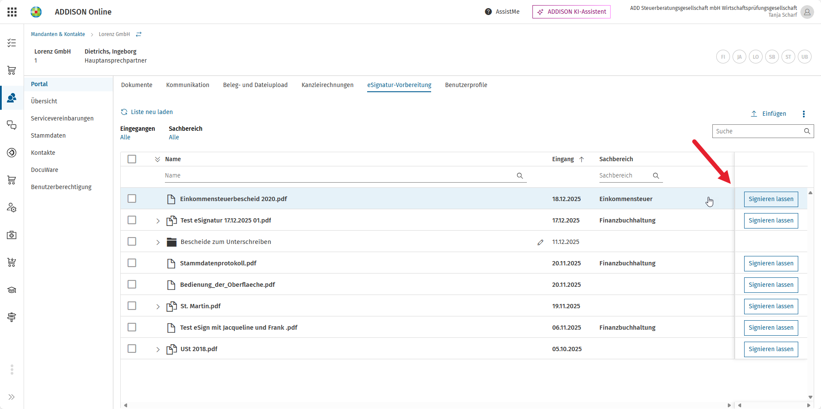Click the users with gear sidebar icon
Screen dimensions: 821x409
click(x=12, y=208)
